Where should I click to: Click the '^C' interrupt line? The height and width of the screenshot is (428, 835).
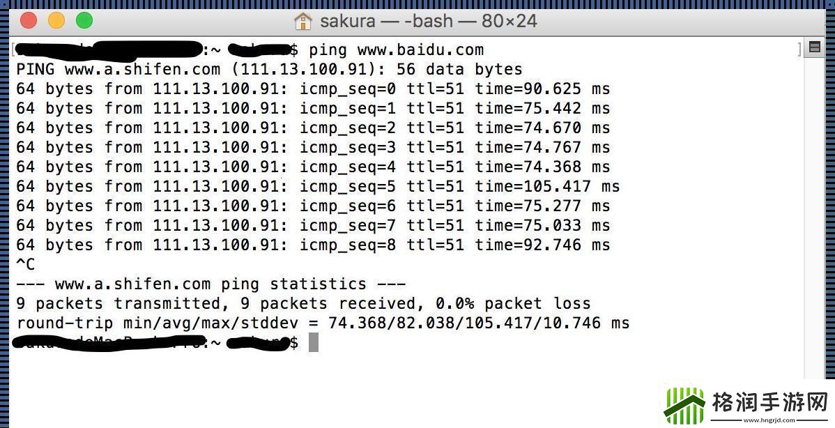[x=25, y=264]
